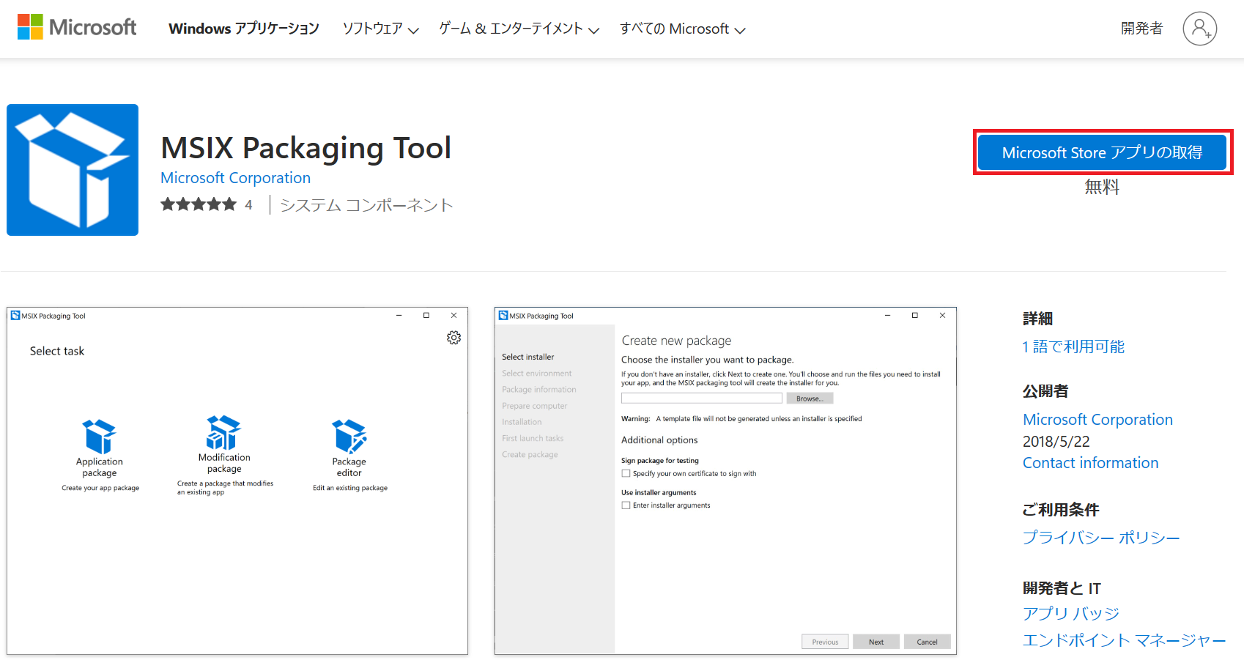This screenshot has height=660, width=1244.
Task: Click Microsoft Store アプリの取得 button
Action: (x=1103, y=152)
